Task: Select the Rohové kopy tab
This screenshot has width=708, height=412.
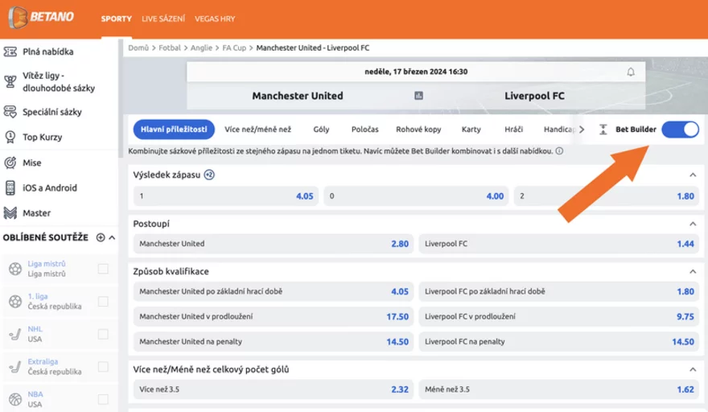Action: (418, 130)
